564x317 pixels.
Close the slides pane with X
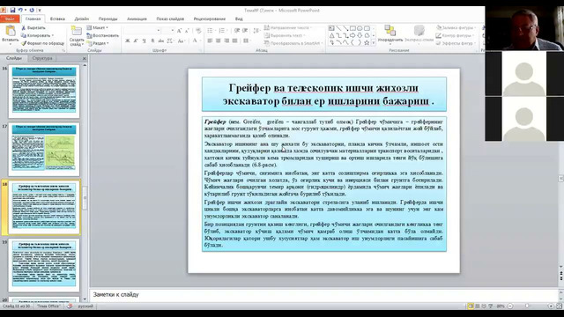click(85, 58)
